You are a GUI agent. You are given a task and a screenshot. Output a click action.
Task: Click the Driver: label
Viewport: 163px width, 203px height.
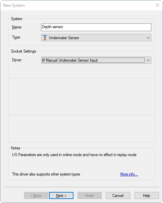pos(17,60)
